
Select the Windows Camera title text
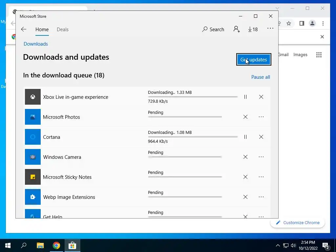[62, 157]
